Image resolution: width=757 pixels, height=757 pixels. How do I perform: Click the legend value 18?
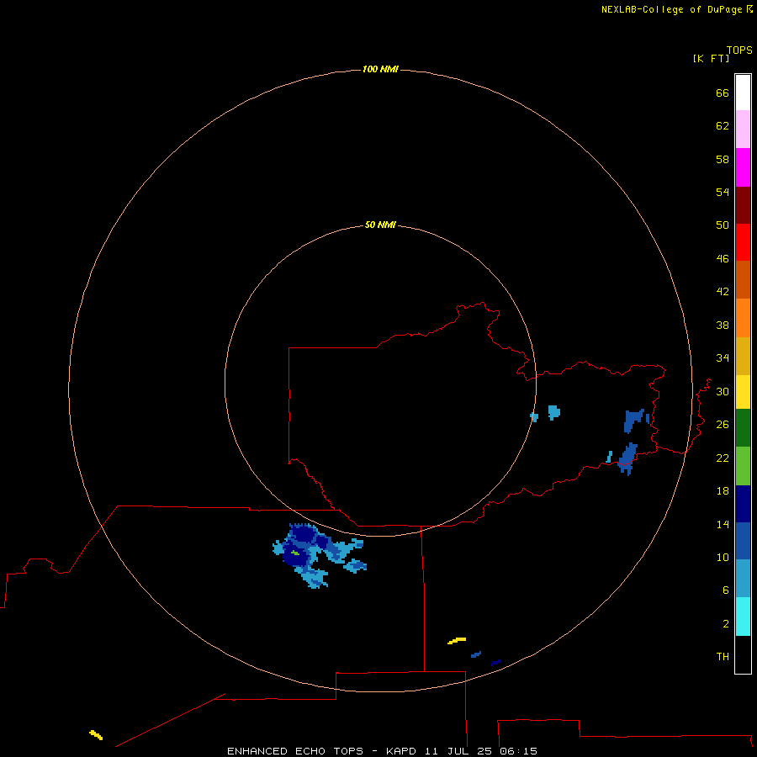(x=723, y=491)
